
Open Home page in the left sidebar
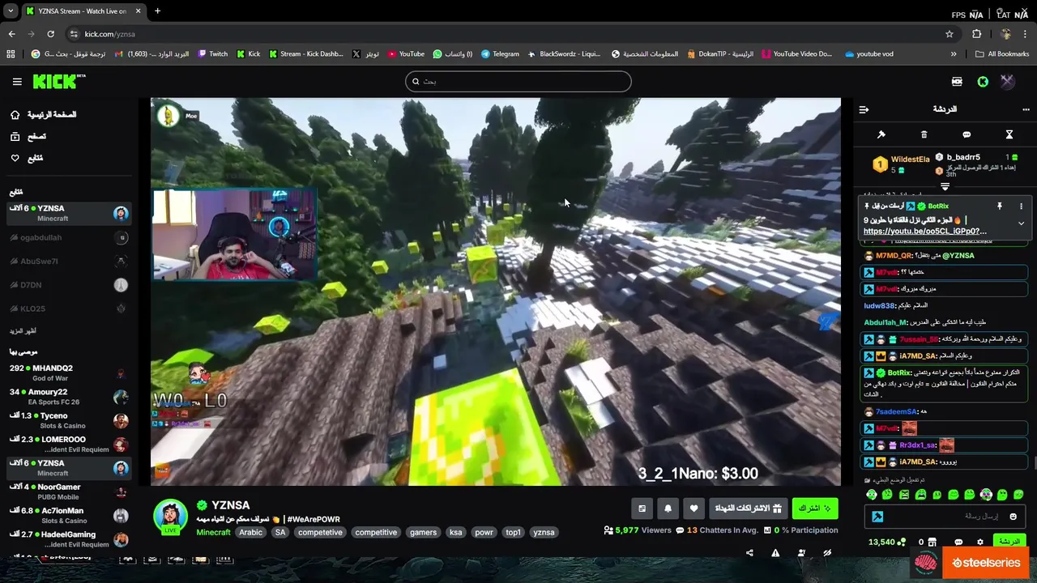44,115
